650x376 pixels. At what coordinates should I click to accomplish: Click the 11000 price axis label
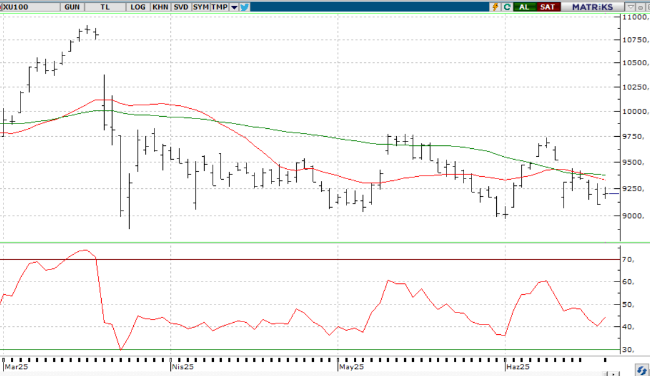pyautogui.click(x=635, y=17)
